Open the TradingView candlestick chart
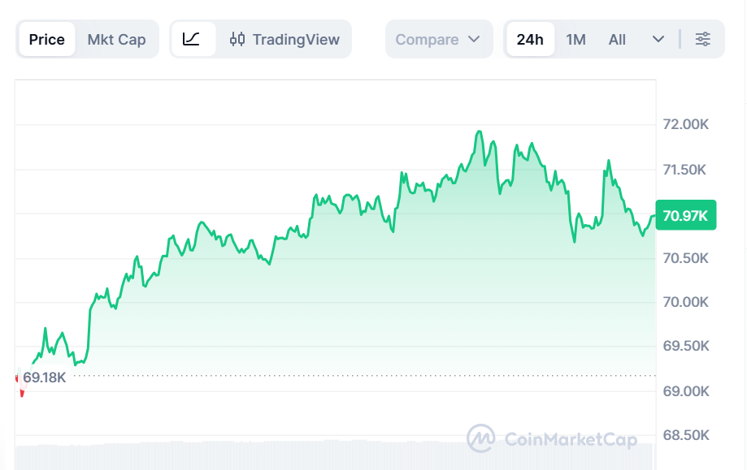The height and width of the screenshot is (470, 747). (x=284, y=39)
